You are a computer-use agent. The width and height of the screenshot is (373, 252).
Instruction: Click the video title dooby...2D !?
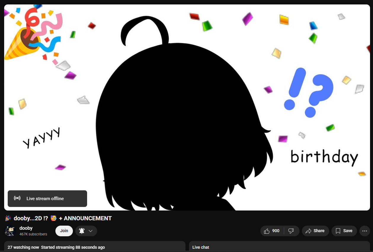click(x=58, y=218)
